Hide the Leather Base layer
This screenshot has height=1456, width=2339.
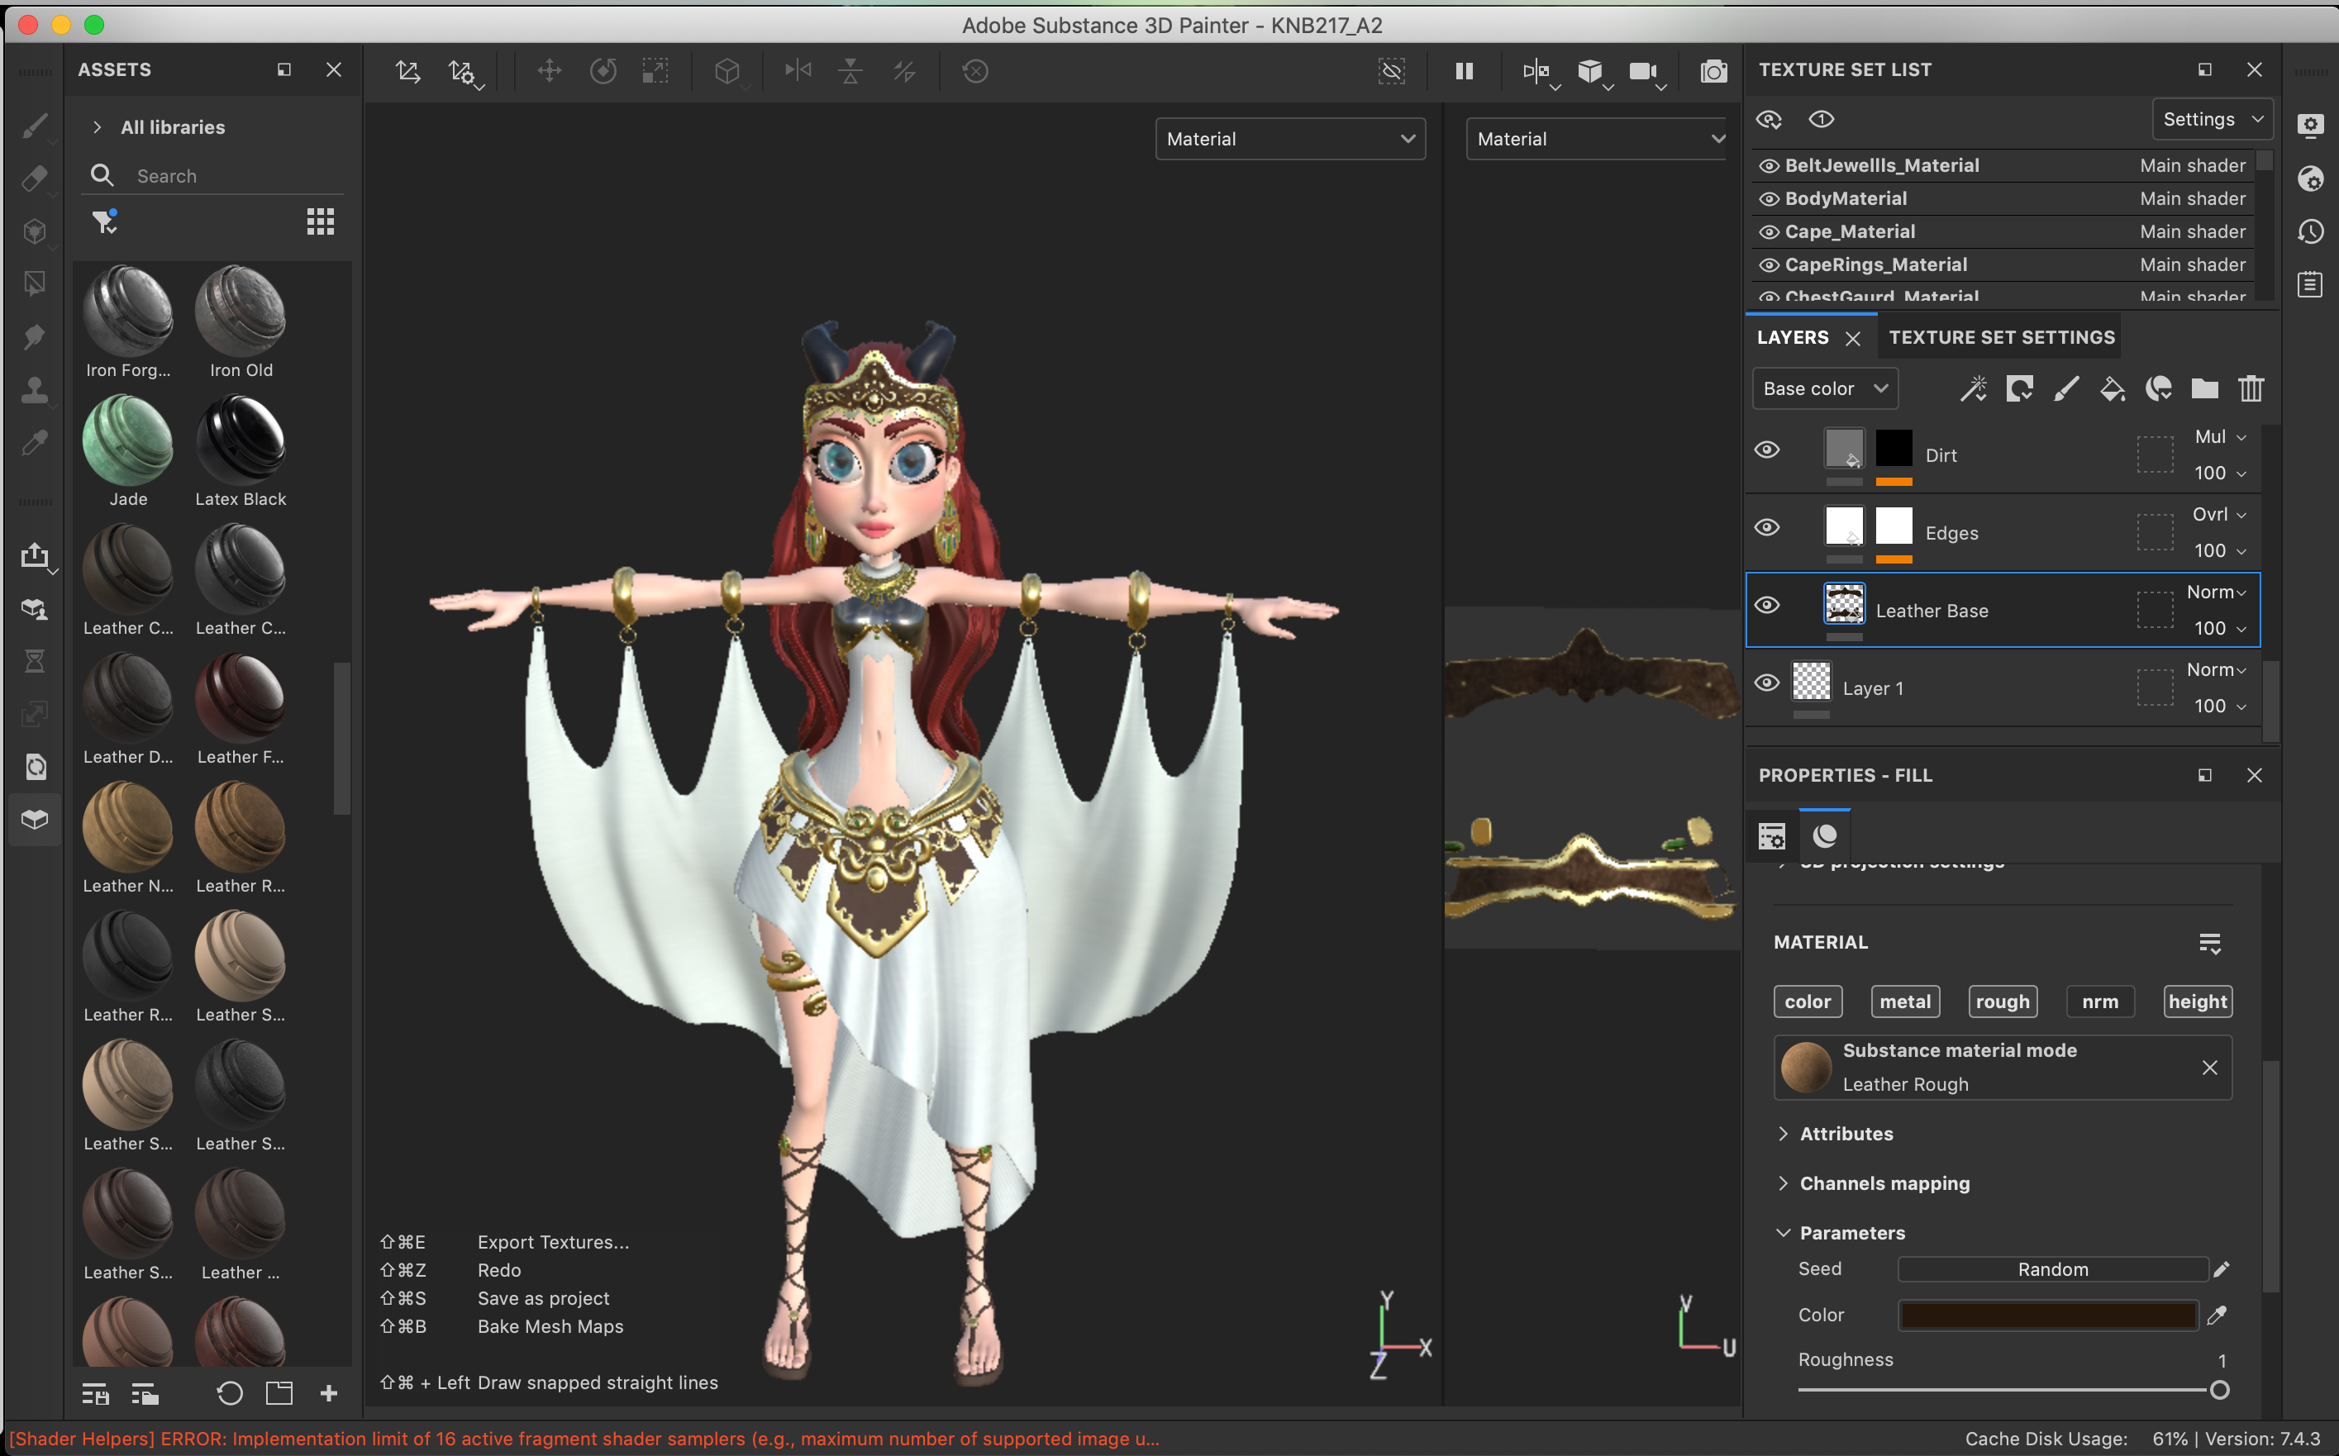[1767, 606]
